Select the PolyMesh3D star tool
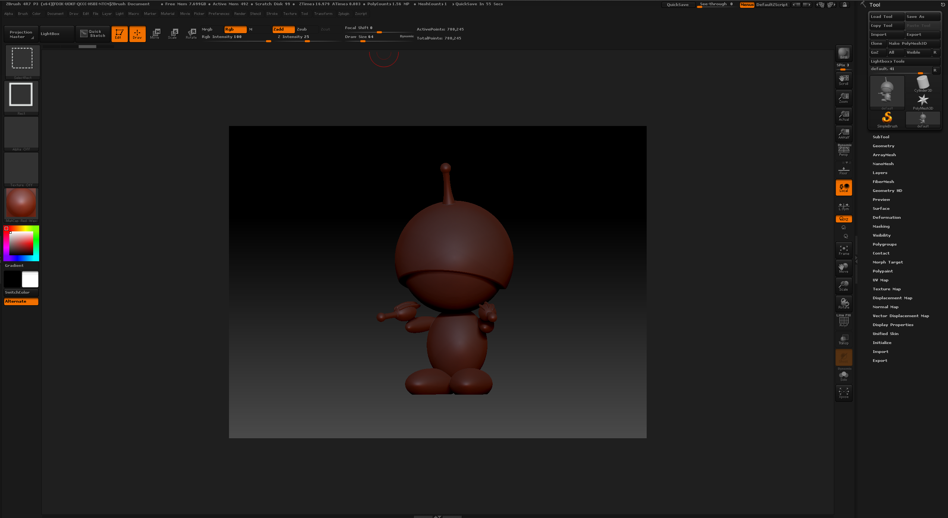This screenshot has width=948, height=518. (923, 102)
